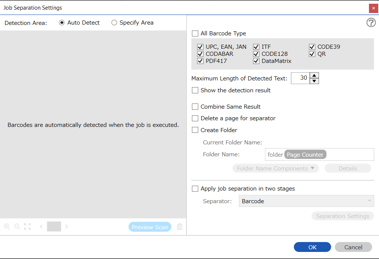Click the fit-to-window expand icon
The height and width of the screenshot is (259, 379).
coord(27,226)
